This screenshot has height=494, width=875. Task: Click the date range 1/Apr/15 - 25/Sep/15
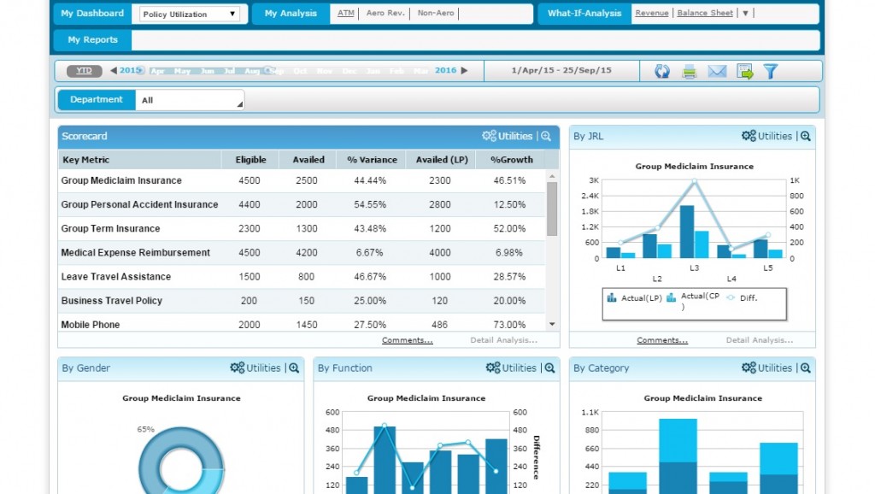561,70
